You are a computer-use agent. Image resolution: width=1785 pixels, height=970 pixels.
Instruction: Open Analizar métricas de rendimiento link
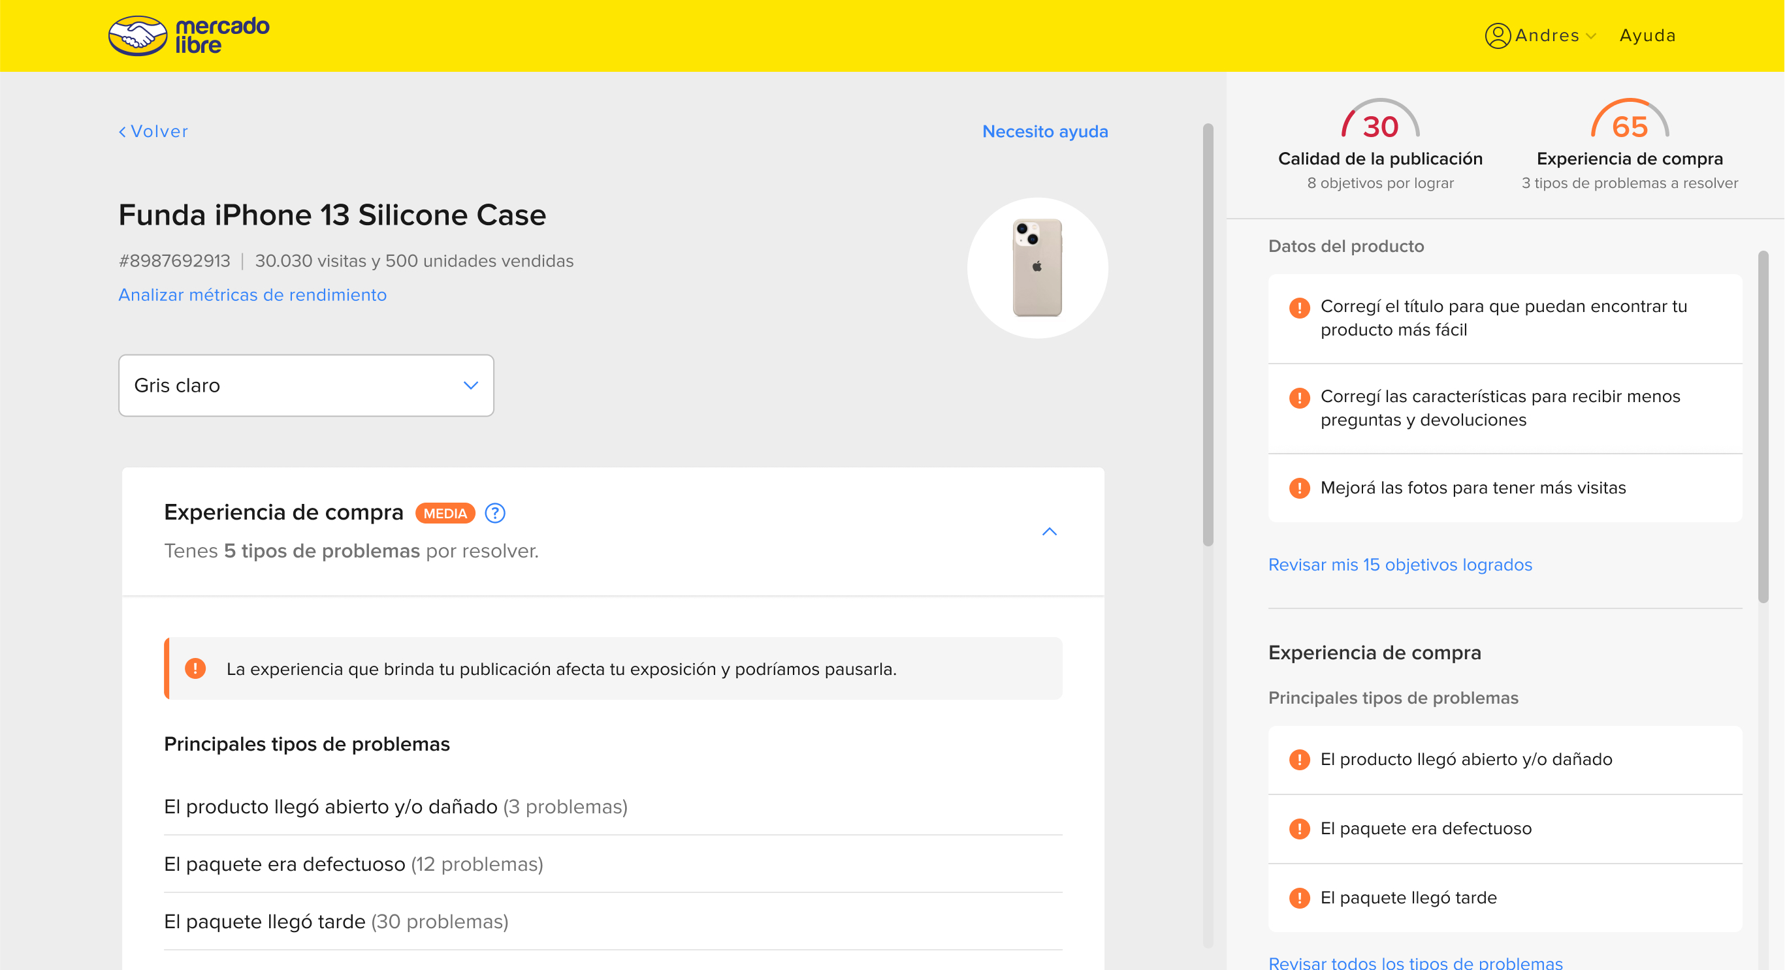tap(252, 295)
